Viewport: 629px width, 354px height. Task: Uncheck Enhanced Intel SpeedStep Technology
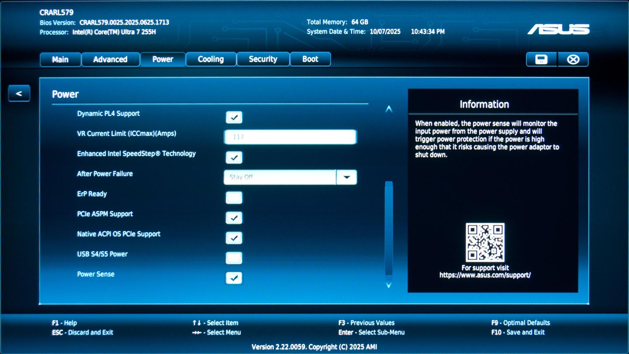click(x=234, y=158)
